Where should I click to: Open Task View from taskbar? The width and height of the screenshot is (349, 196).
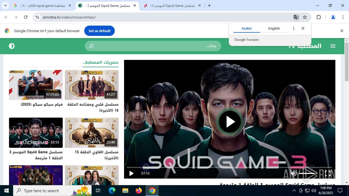(98, 191)
